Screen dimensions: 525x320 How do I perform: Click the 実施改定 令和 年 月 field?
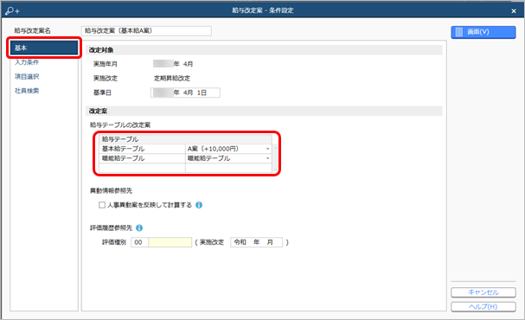(257, 242)
